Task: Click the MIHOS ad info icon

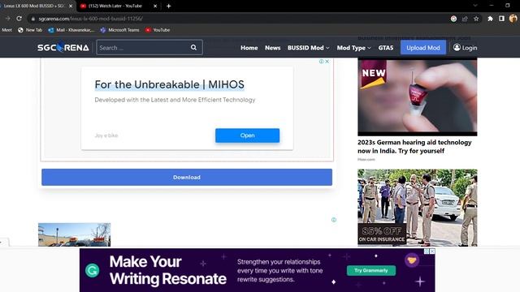Action: pyautogui.click(x=321, y=62)
